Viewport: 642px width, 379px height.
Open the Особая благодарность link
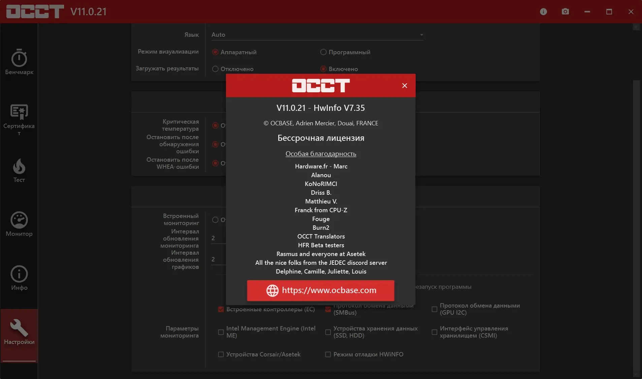click(320, 154)
